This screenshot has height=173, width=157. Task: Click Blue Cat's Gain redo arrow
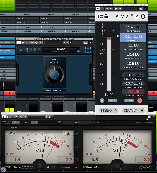tap(39, 49)
